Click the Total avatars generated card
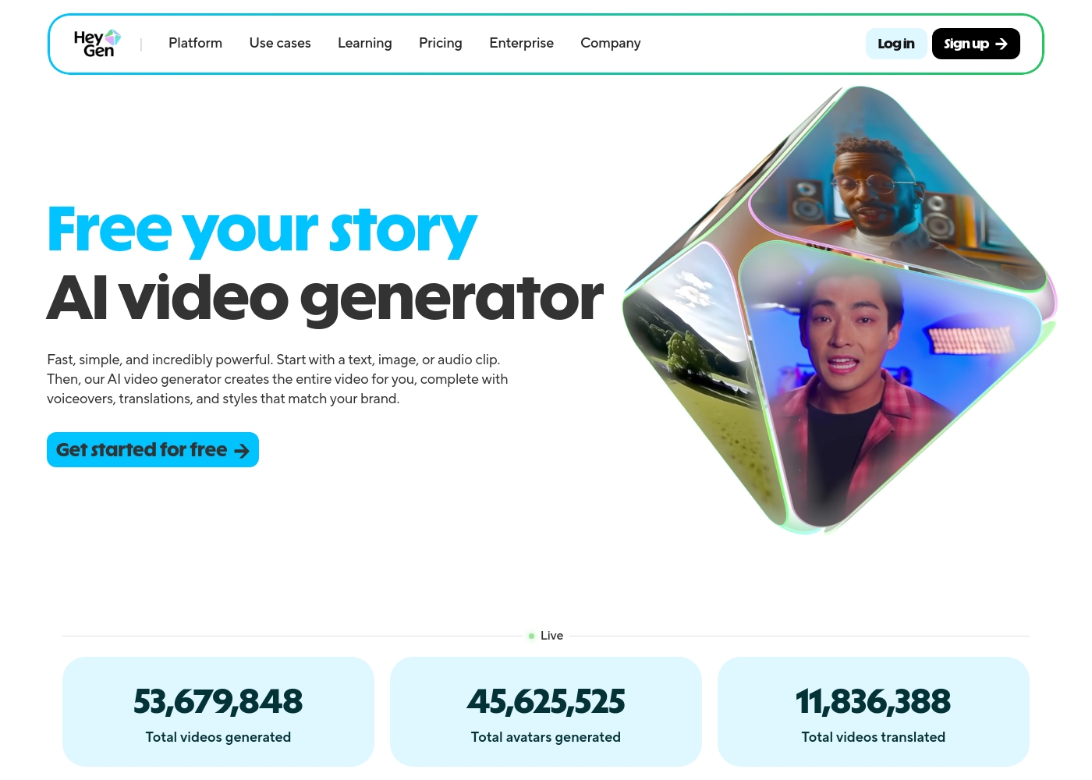The image size is (1092, 780). pyautogui.click(x=546, y=711)
